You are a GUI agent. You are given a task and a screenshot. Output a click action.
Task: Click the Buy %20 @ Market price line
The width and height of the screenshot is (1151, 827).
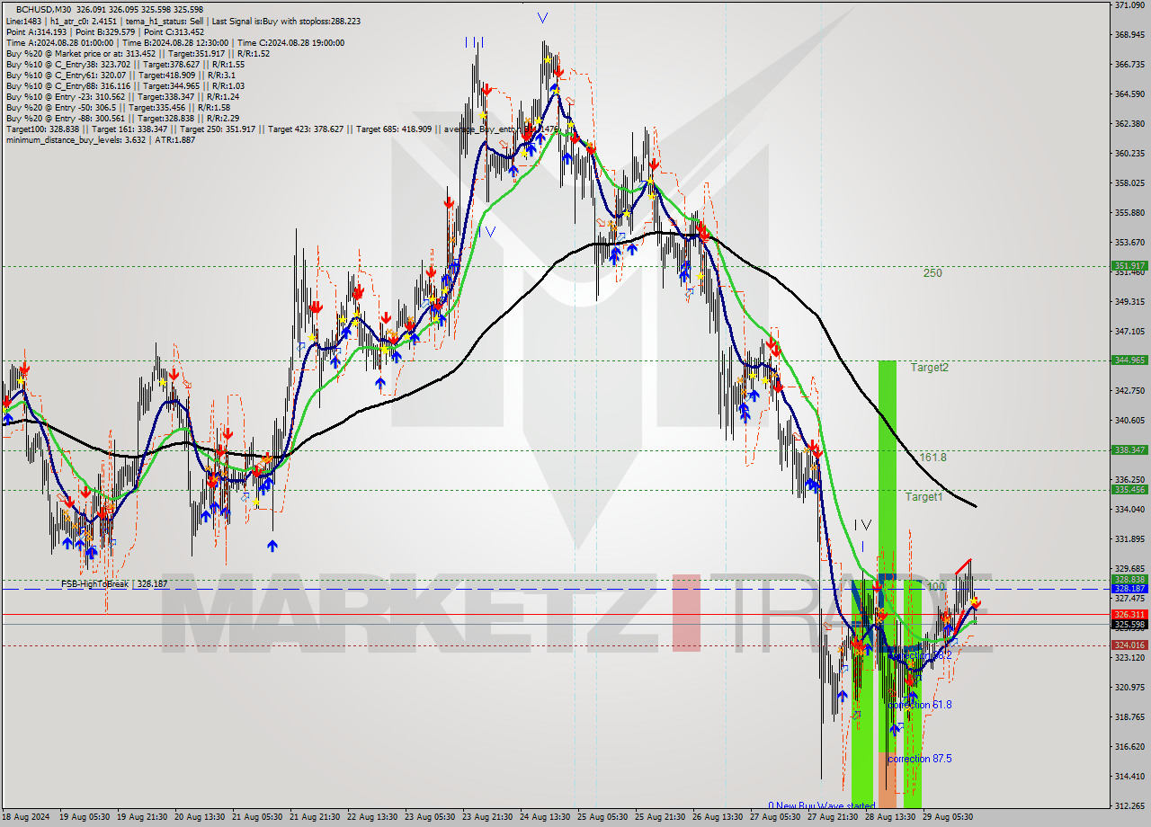pos(138,53)
